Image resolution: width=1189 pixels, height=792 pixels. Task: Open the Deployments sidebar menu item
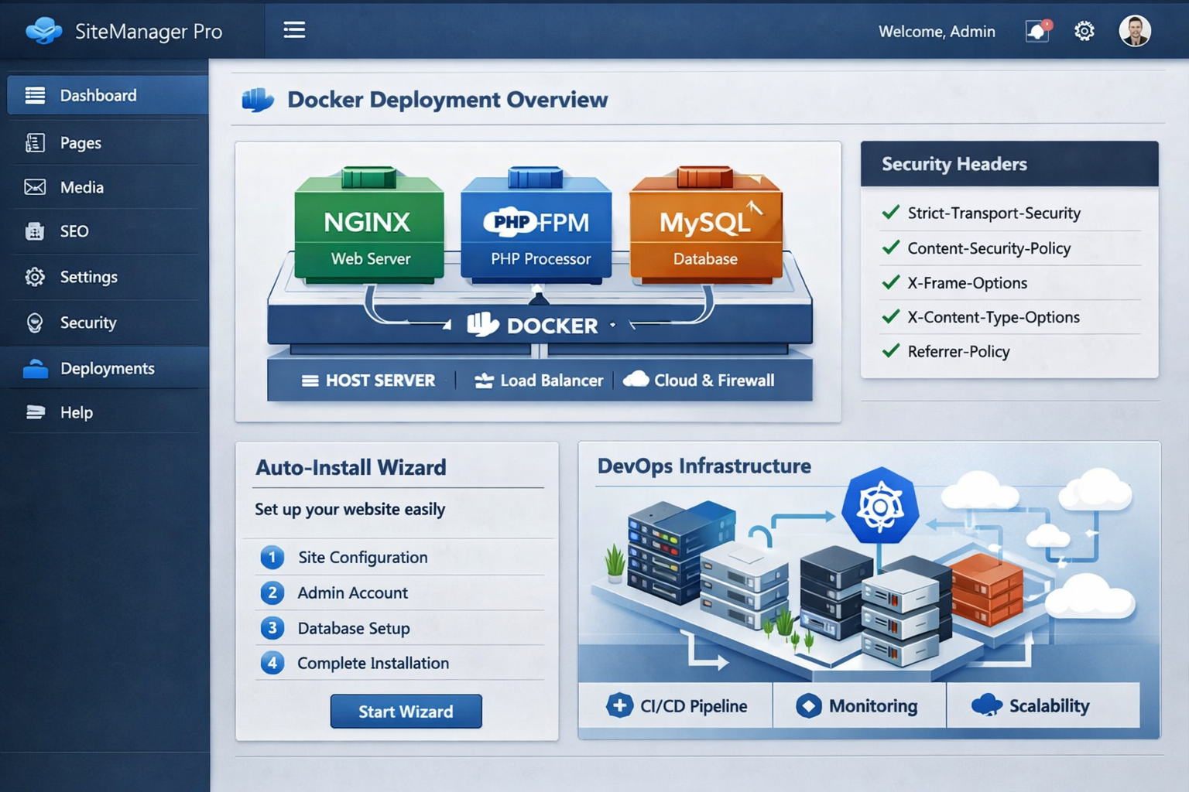pos(107,369)
